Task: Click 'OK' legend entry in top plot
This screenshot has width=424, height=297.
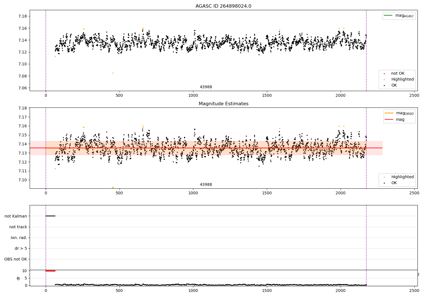Action: click(394, 85)
